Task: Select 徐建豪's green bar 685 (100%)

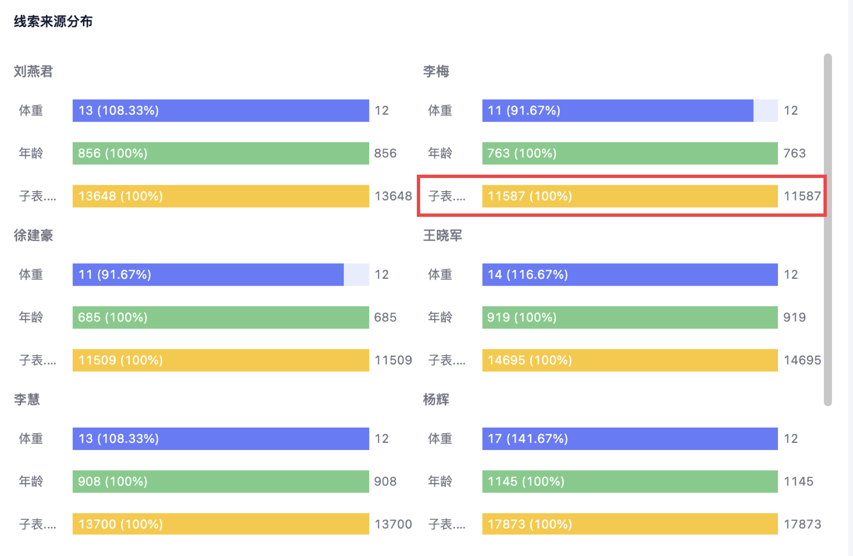Action: click(221, 317)
